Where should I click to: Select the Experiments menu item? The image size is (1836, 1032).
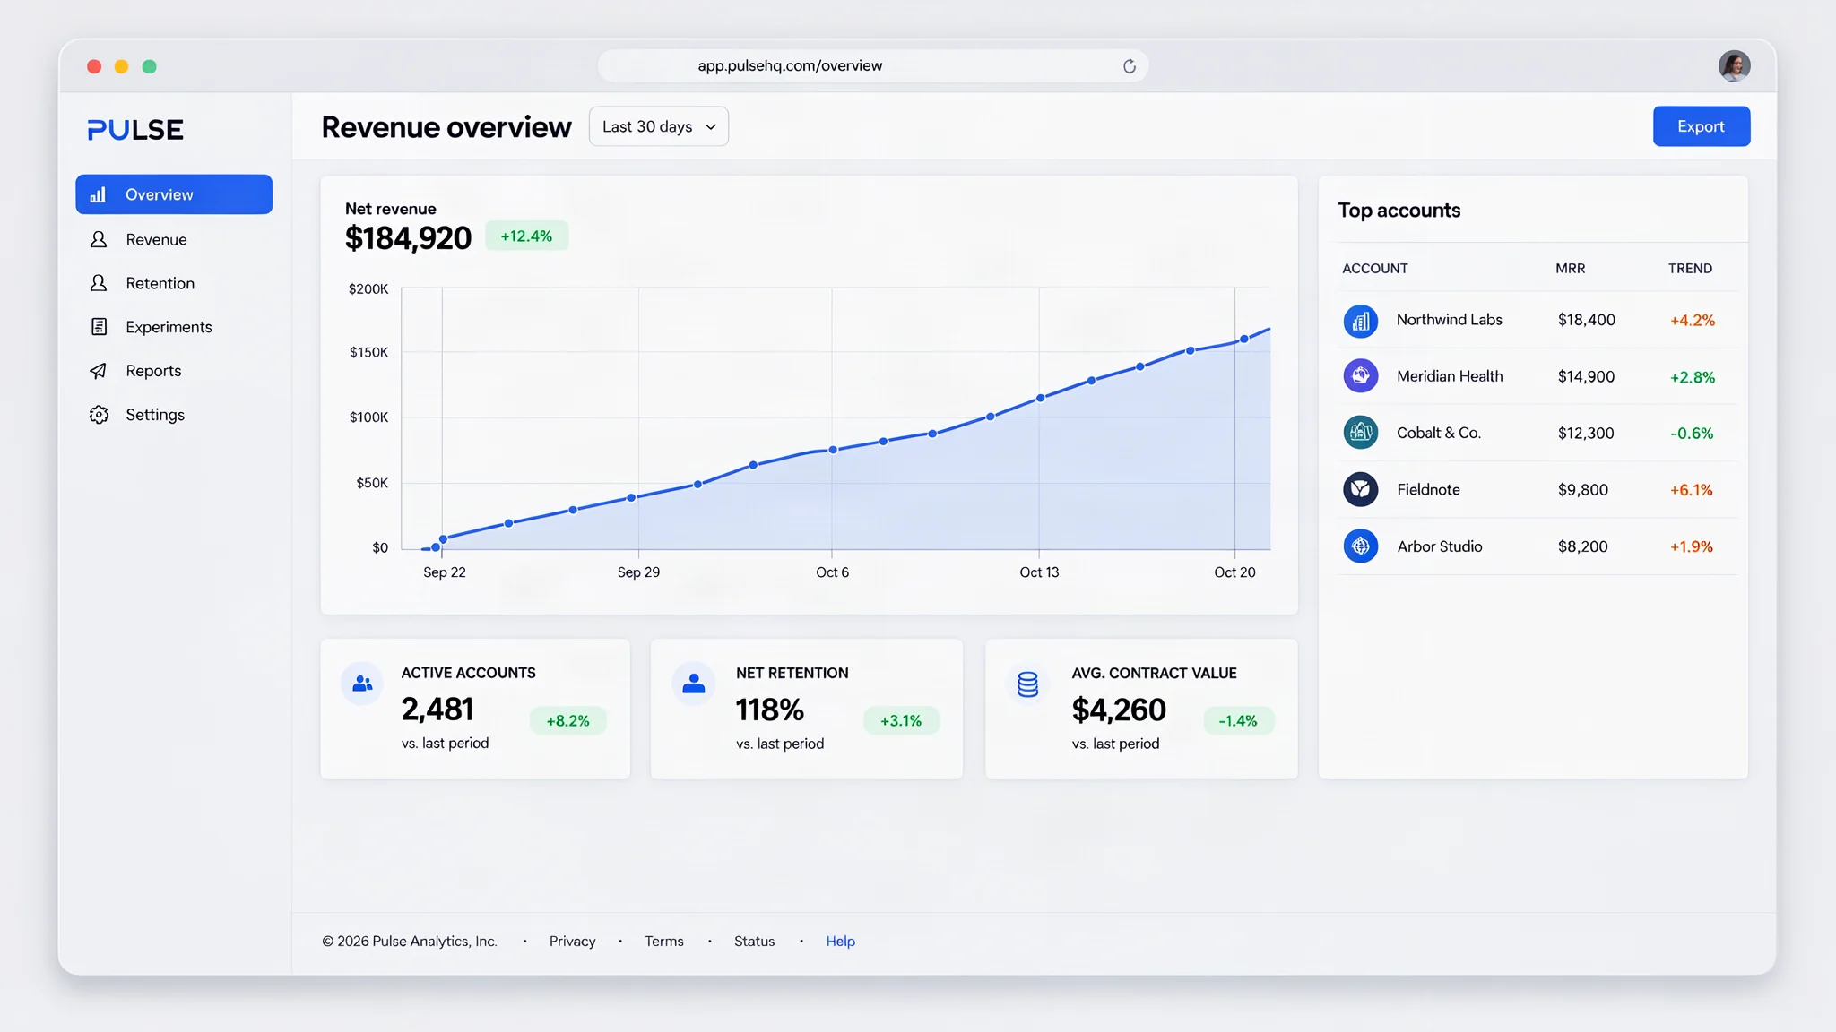coord(174,327)
